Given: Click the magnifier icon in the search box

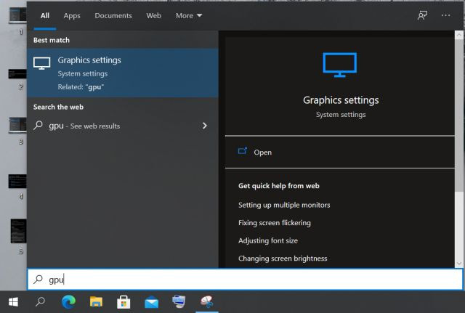Looking at the screenshot, I should click(39, 279).
